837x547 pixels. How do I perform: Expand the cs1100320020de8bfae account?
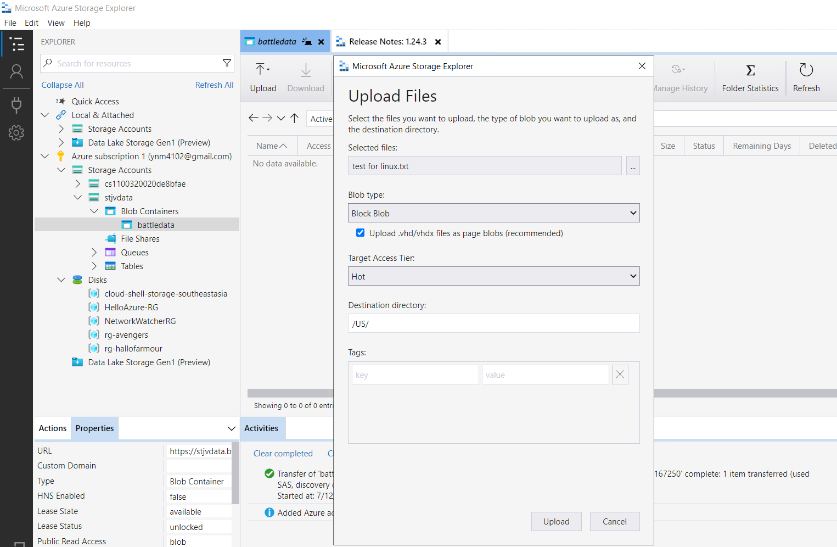(x=78, y=183)
